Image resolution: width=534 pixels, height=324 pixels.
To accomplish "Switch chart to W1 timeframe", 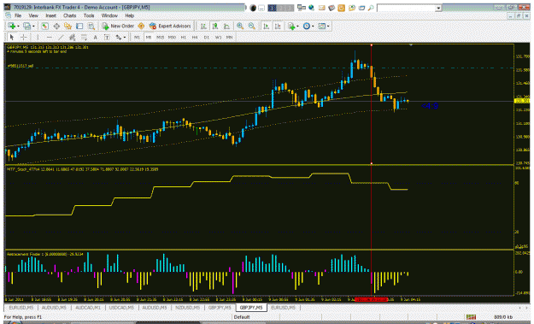I will point(218,37).
